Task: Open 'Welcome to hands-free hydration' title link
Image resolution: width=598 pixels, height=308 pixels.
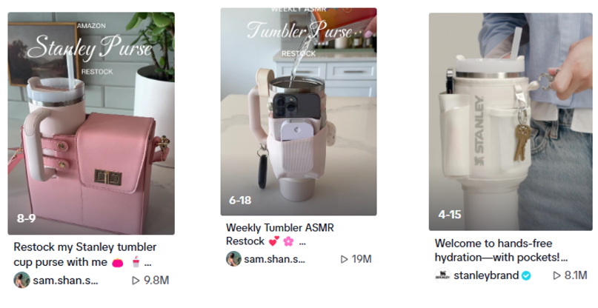Action: click(x=501, y=250)
